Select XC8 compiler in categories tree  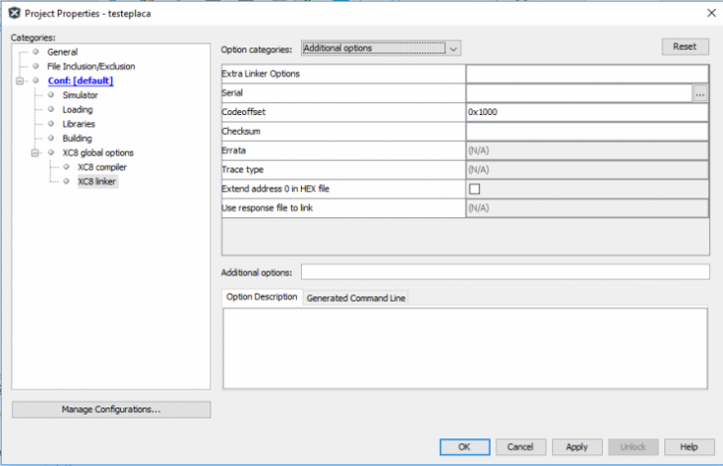point(101,167)
